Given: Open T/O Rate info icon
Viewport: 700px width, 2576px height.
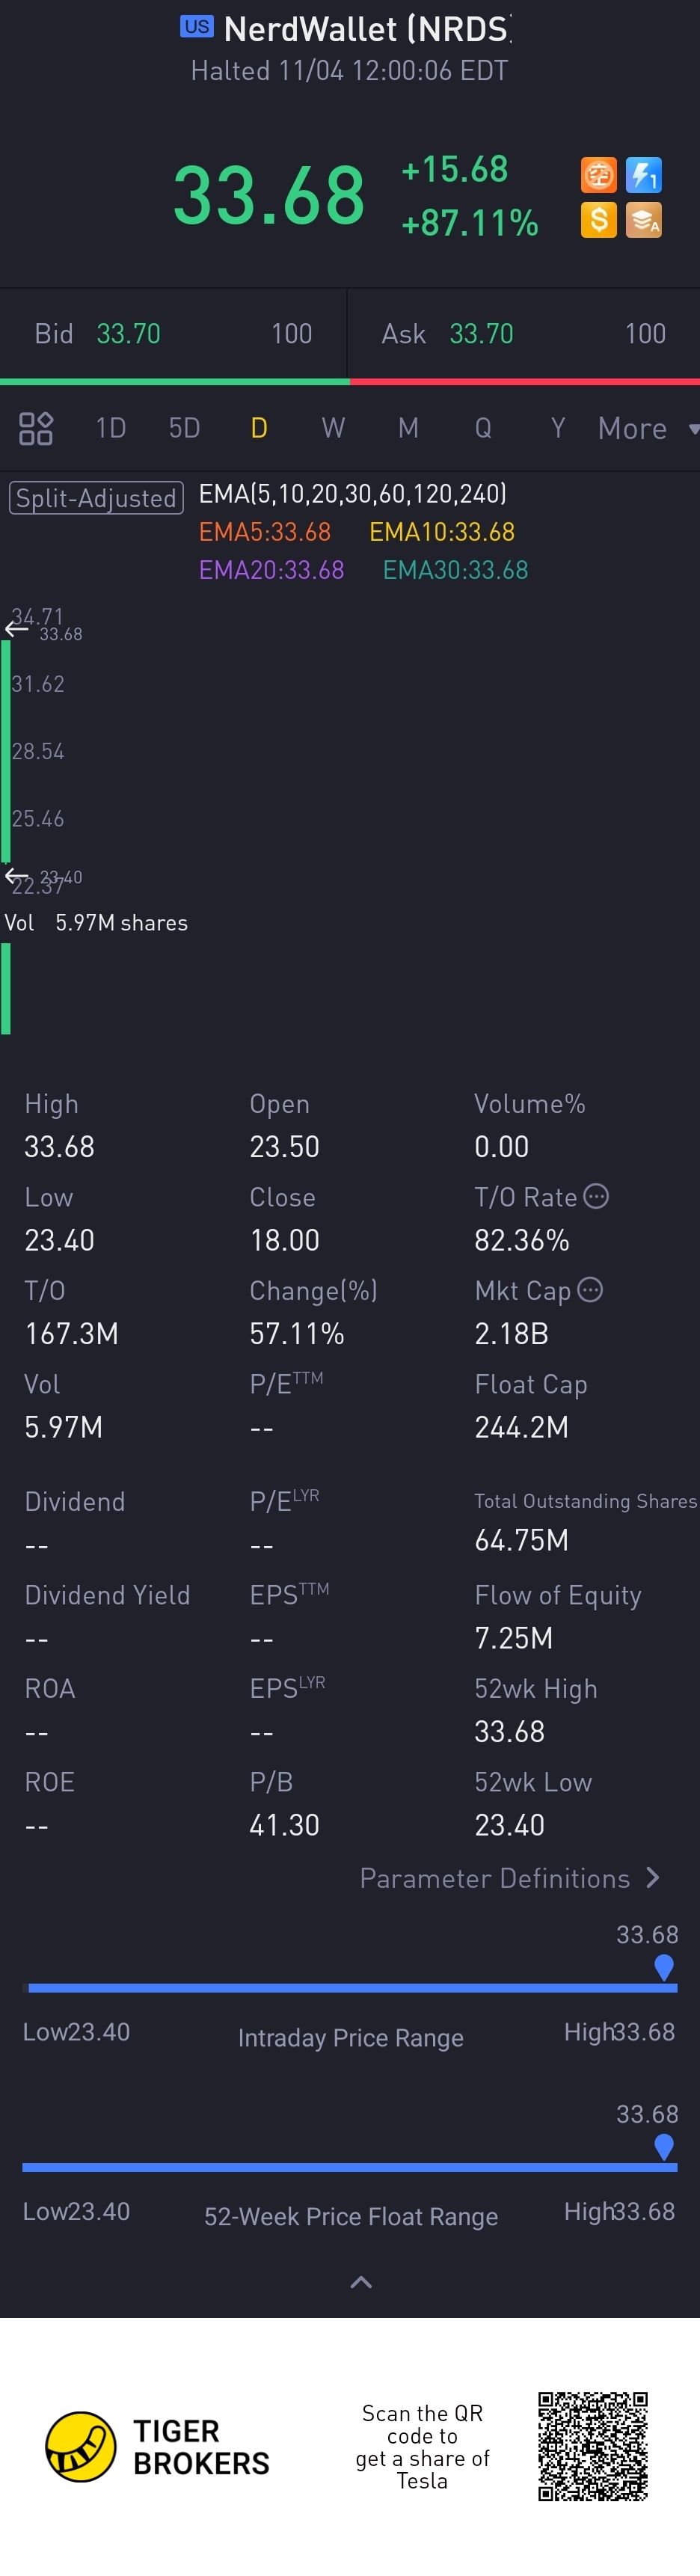Looking at the screenshot, I should click(595, 1196).
